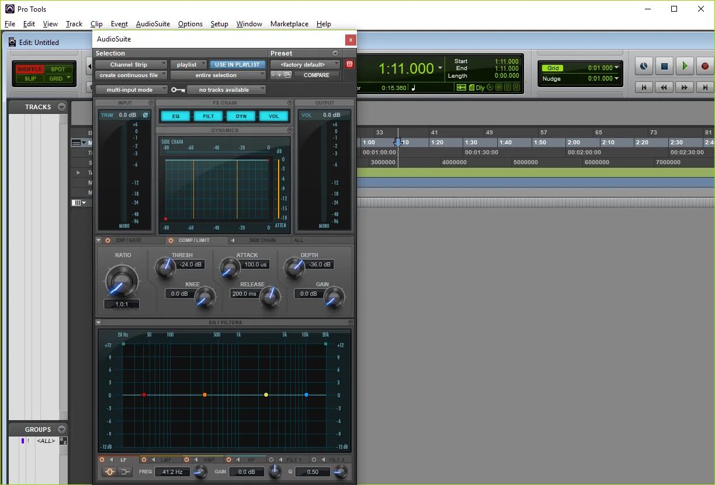Click the red target icon in AudioSuite window
The width and height of the screenshot is (715, 485).
(349, 64)
